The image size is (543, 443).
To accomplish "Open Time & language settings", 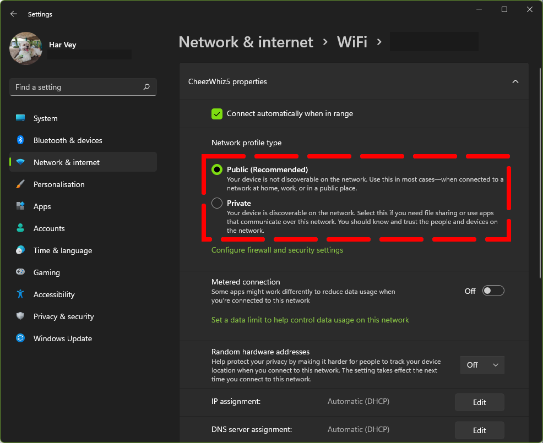I will [83, 250].
